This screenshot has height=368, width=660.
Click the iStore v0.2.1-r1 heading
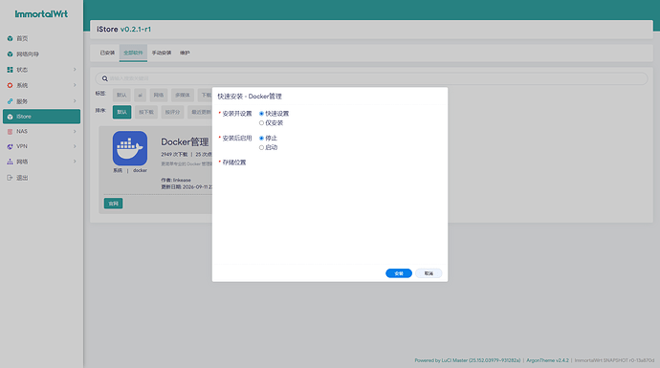pyautogui.click(x=123, y=29)
